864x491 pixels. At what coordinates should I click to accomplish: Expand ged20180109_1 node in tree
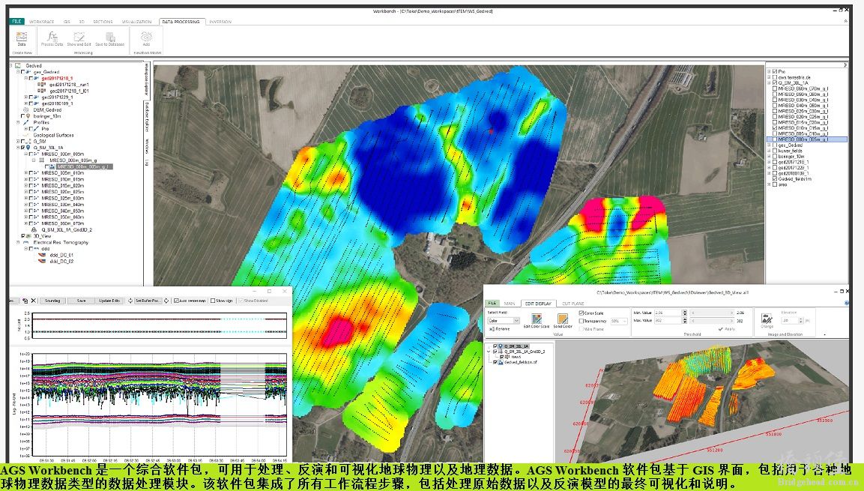[26, 103]
